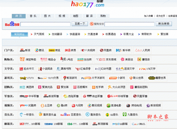Open the 唯品会 vip.com logo
This screenshot has height=129, width=177.
[44, 59]
